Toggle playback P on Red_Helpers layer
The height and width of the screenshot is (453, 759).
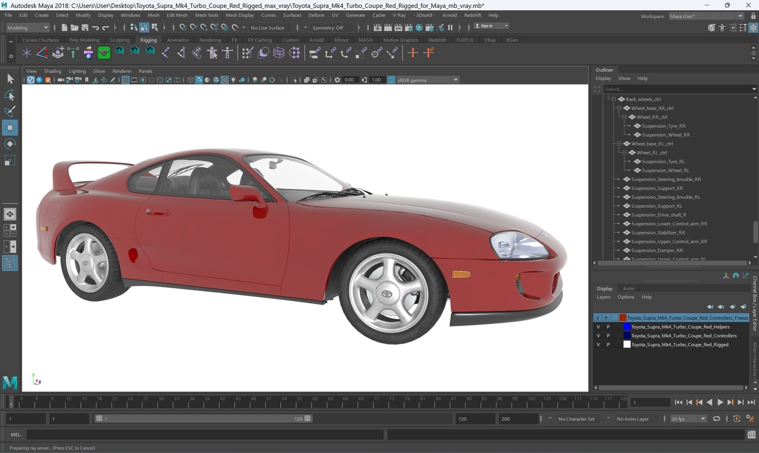click(x=608, y=327)
